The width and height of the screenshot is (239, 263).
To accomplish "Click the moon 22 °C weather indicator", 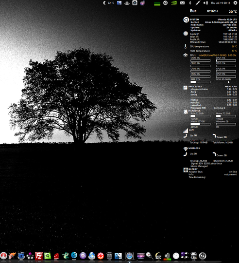I will (108, 3).
